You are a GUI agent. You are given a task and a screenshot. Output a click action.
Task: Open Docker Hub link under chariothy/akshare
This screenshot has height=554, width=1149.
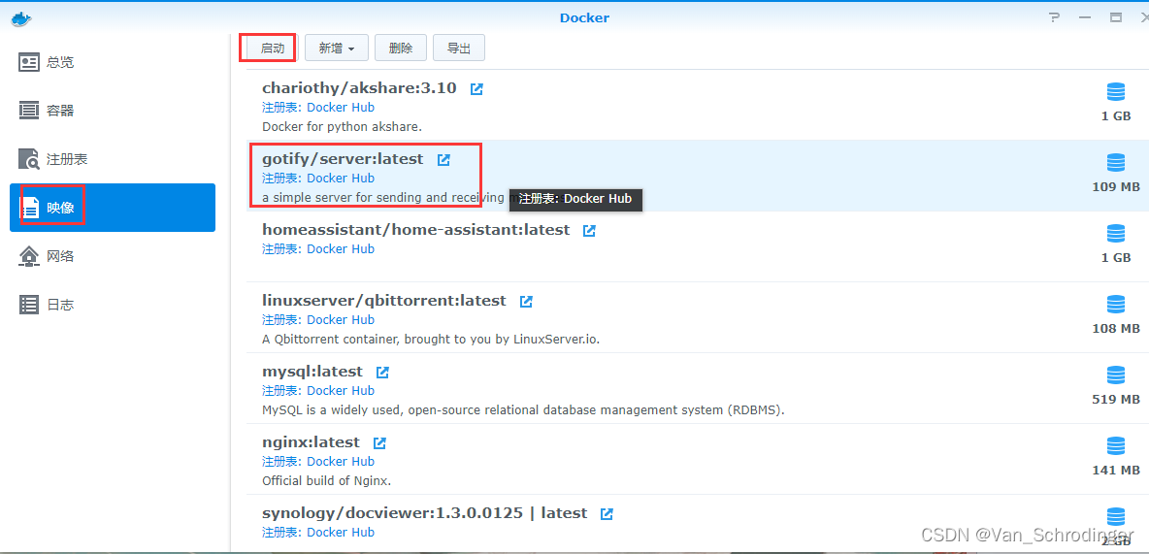[341, 108]
